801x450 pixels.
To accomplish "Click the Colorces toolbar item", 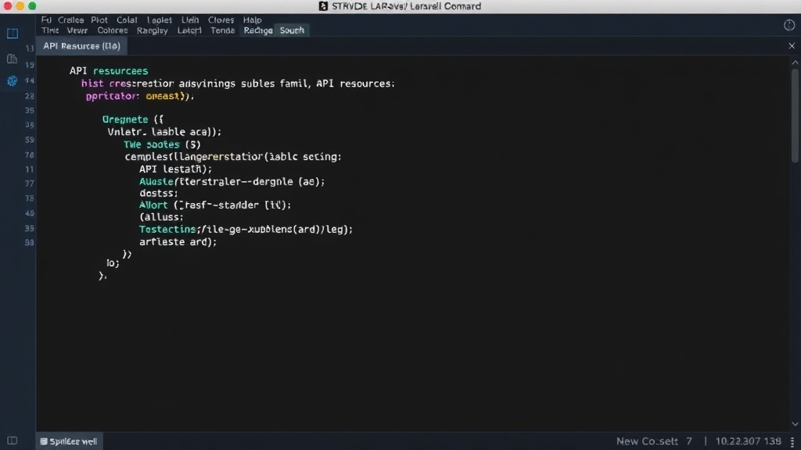I will click(x=113, y=30).
